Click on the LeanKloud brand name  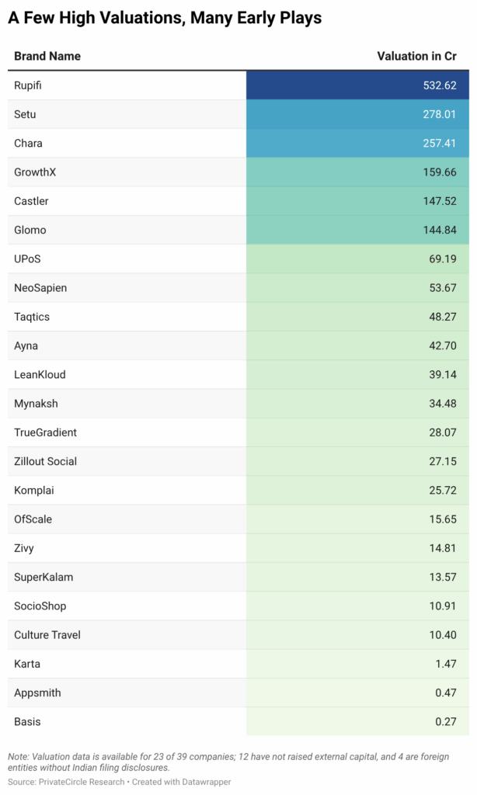click(40, 374)
